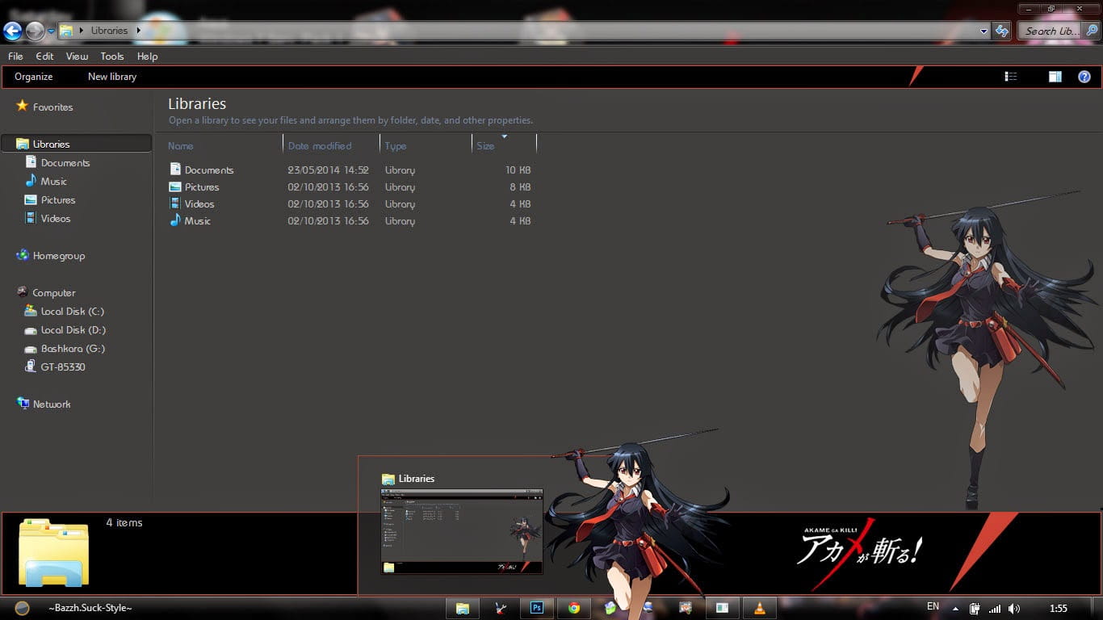Select the Music library icon in file list
Viewport: 1103px width, 620px height.
(x=175, y=220)
